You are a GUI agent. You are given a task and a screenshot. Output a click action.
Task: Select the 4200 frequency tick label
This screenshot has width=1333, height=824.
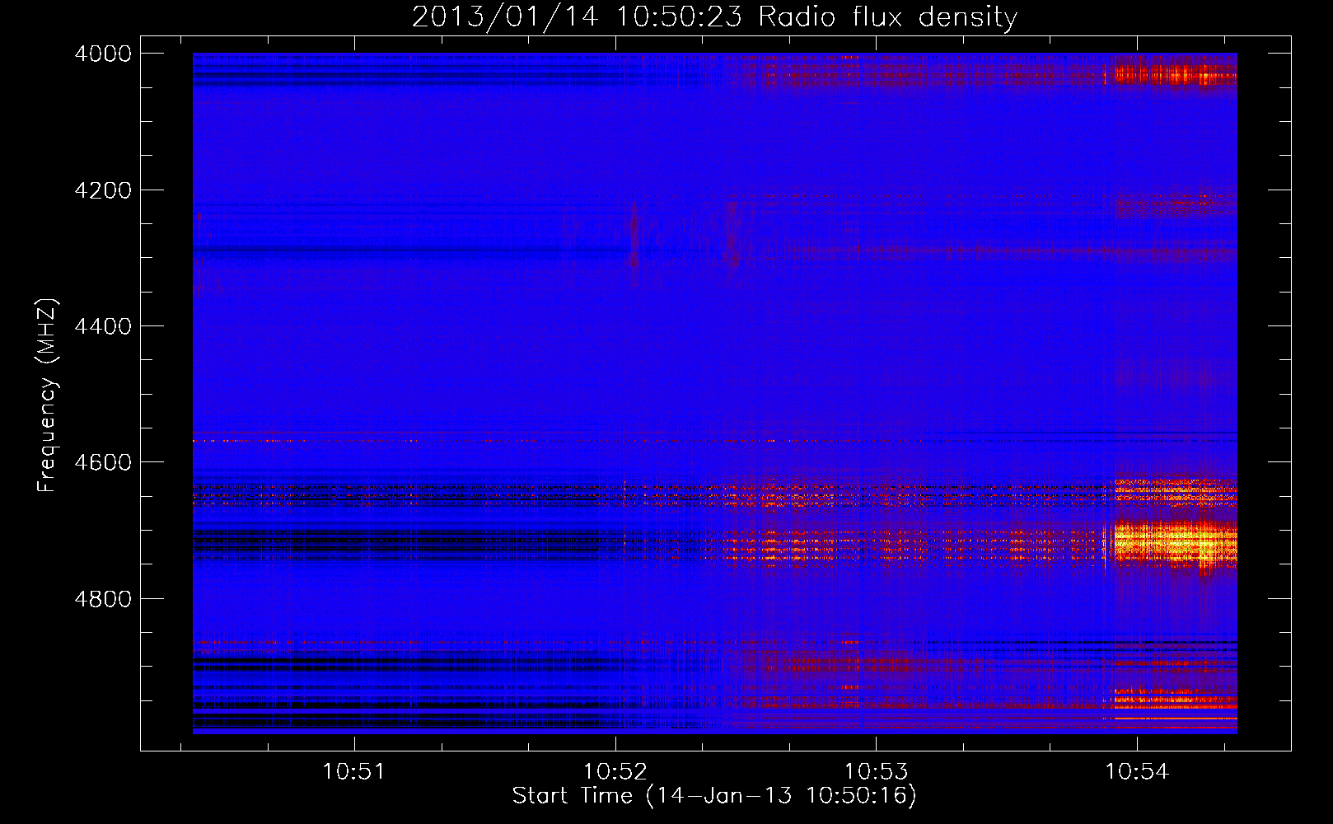103,190
